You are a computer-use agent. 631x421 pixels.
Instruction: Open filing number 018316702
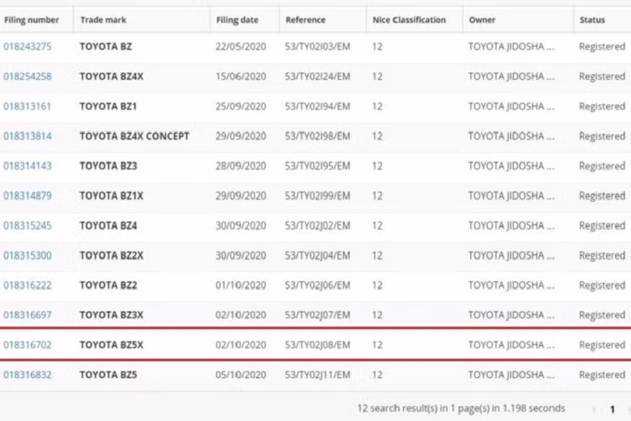tap(28, 345)
